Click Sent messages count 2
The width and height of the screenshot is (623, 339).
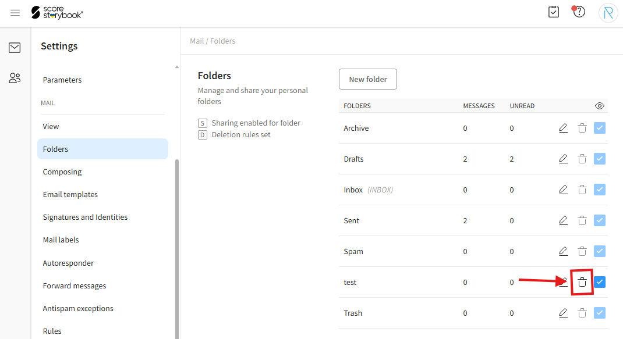click(465, 221)
